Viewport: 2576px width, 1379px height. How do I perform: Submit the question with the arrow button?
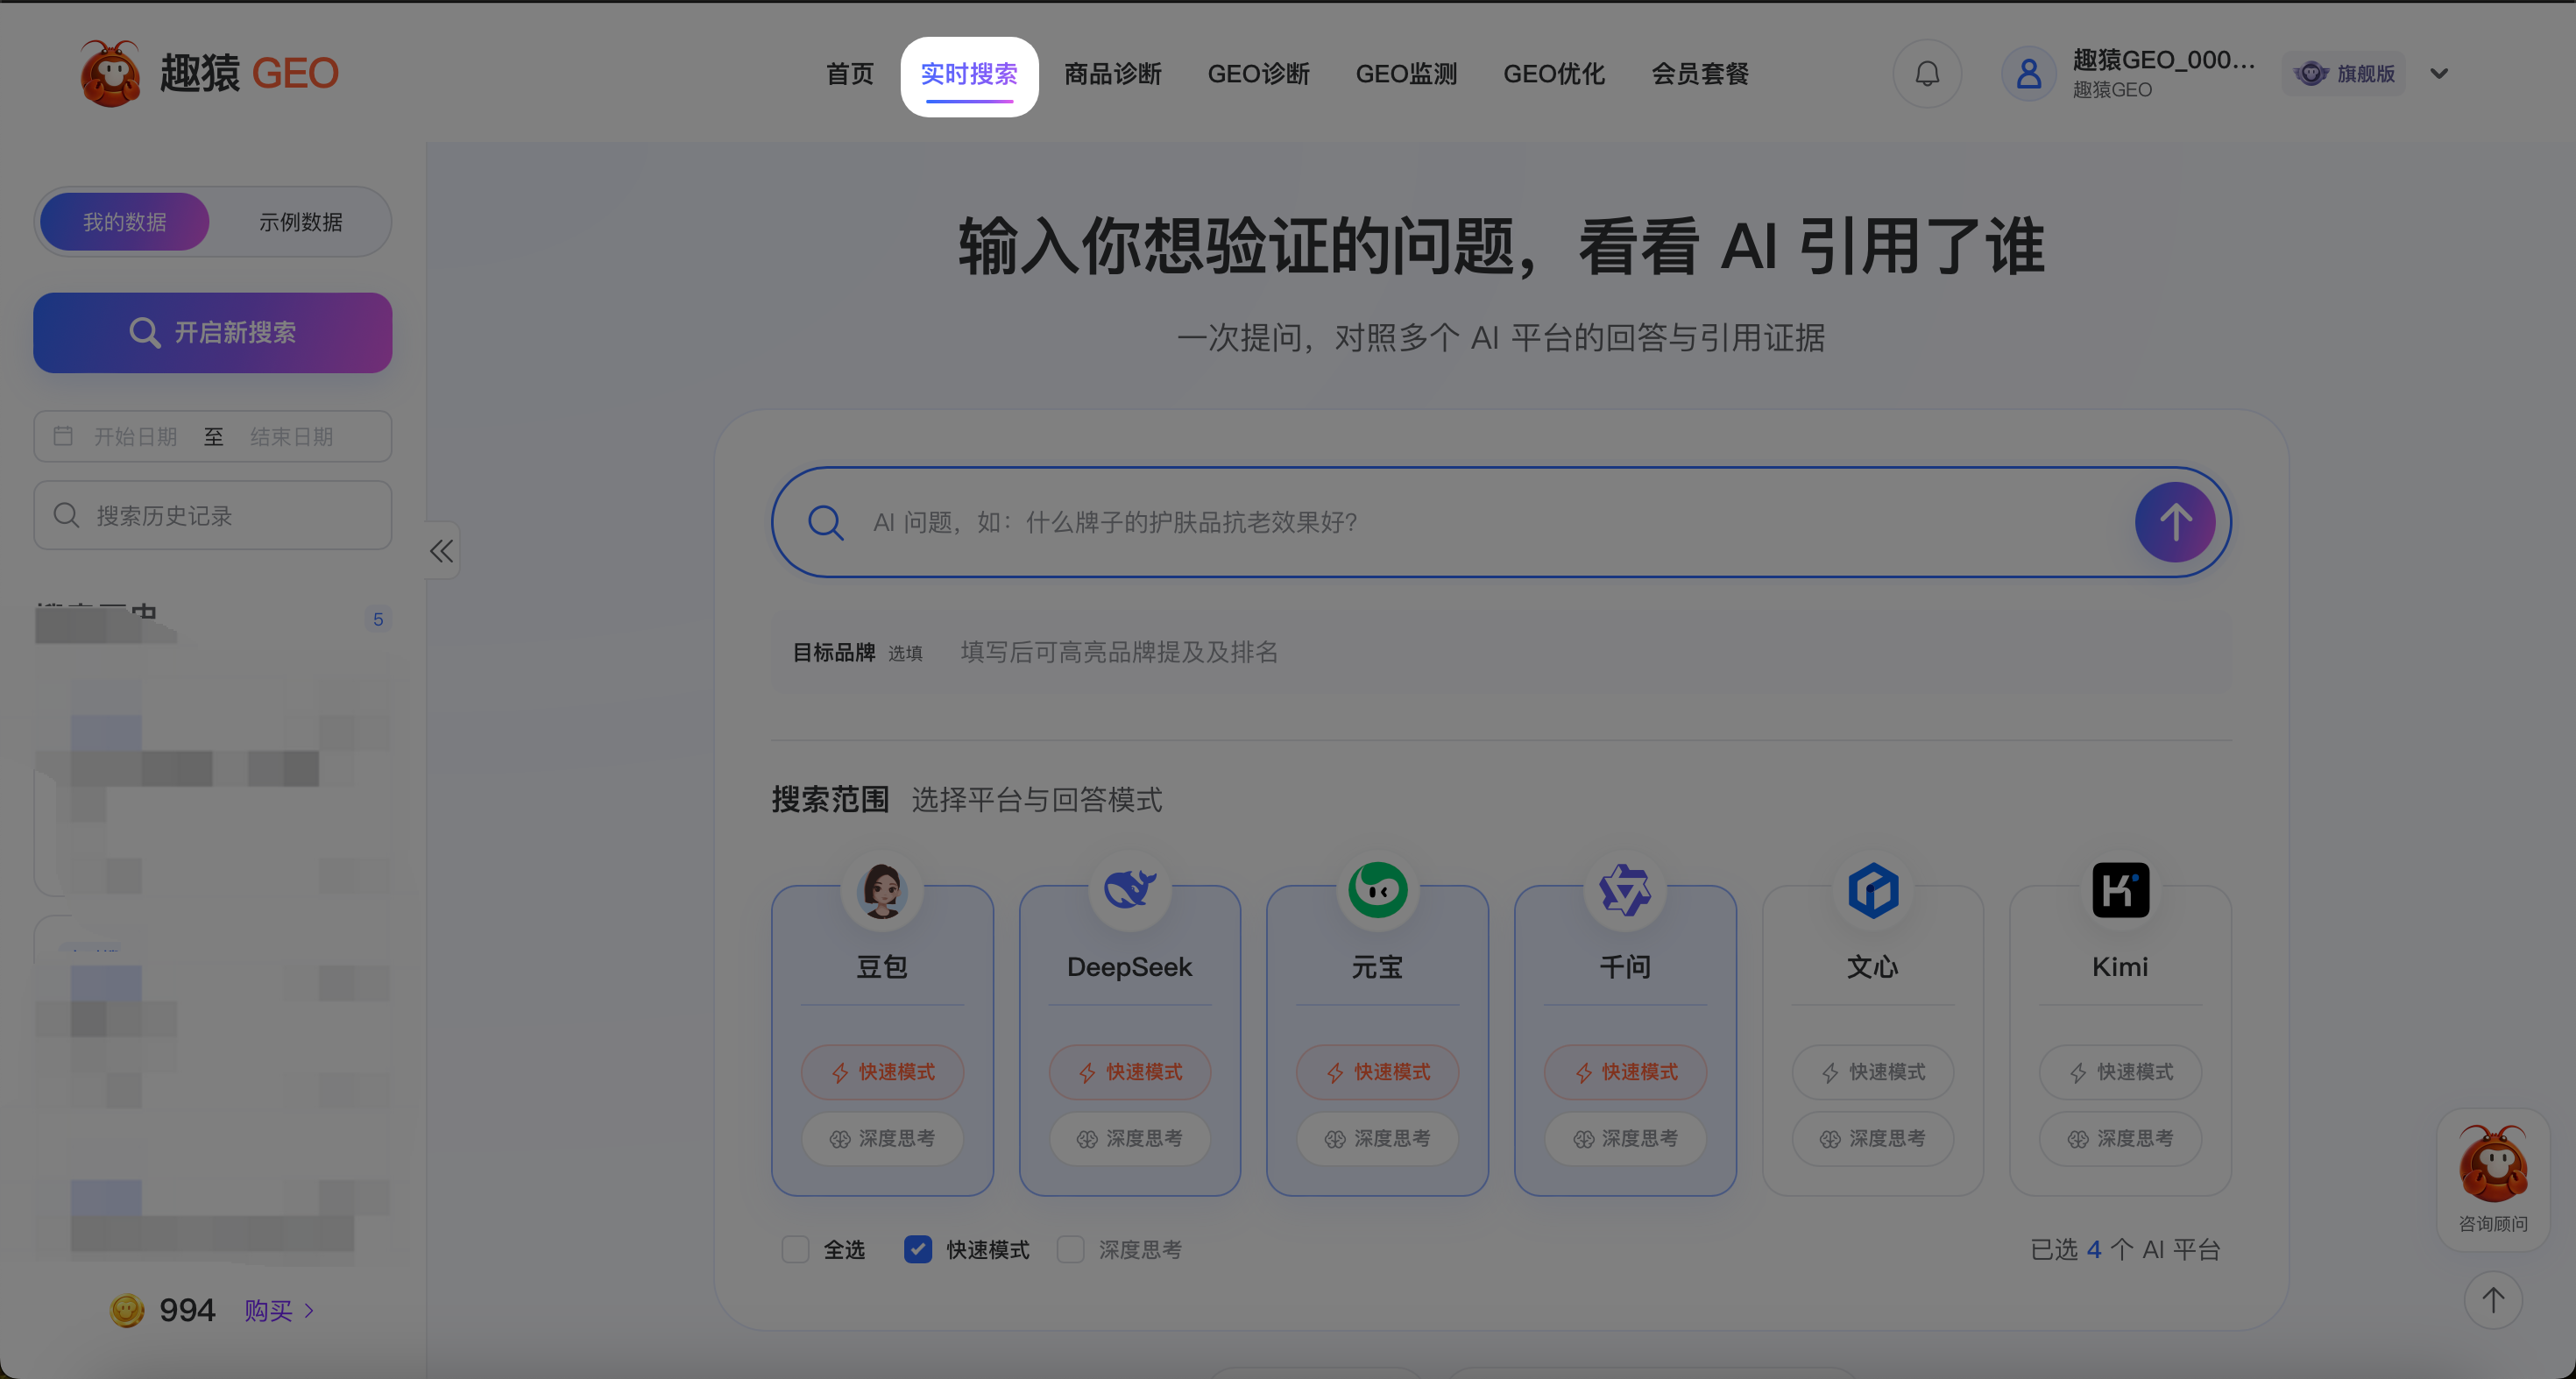(2175, 522)
